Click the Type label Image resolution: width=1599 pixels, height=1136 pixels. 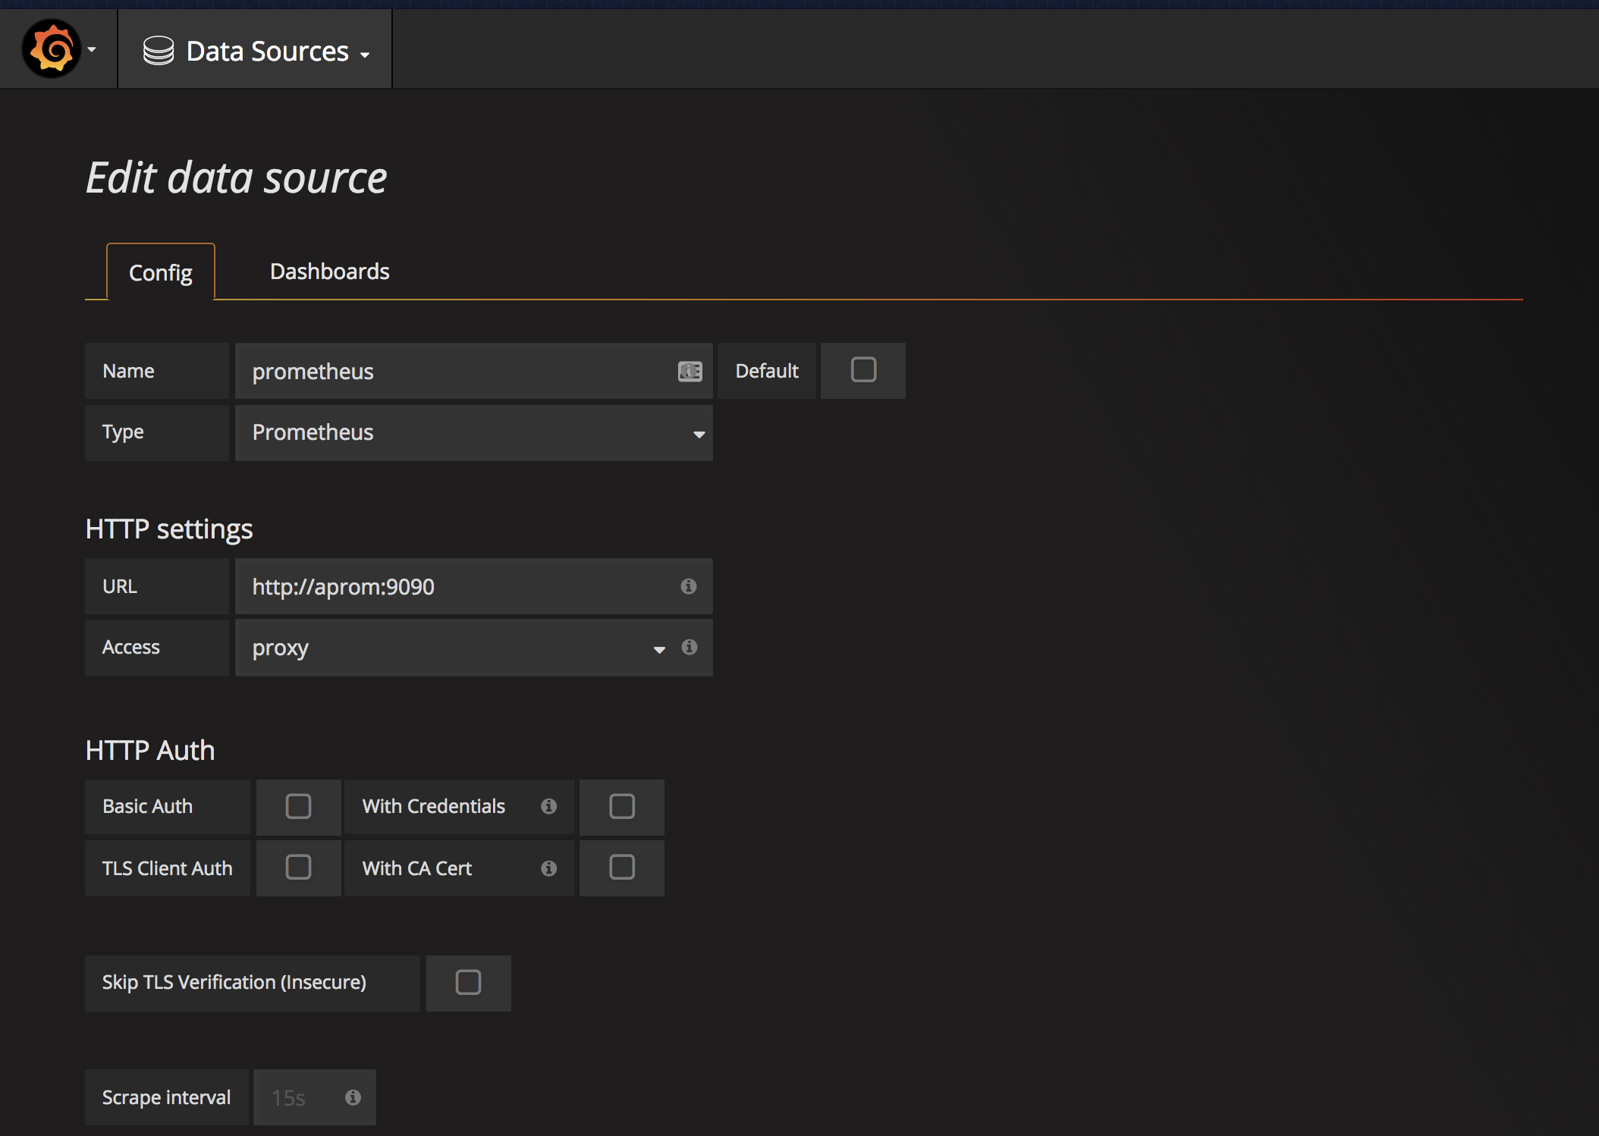123,432
